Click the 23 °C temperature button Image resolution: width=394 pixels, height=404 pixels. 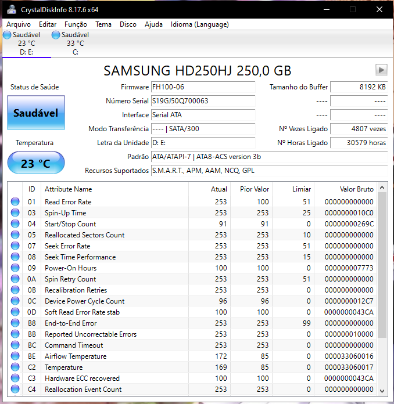[36, 163]
